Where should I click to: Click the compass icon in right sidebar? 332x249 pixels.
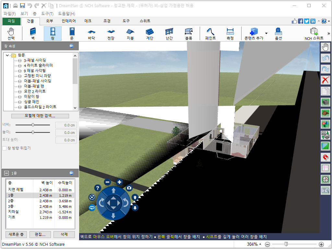point(326,179)
